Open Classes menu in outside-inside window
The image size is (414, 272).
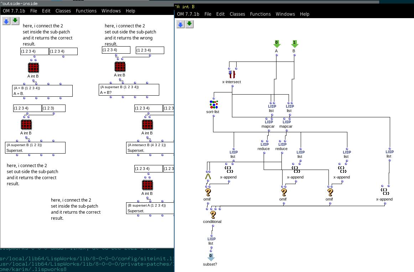[63, 11]
